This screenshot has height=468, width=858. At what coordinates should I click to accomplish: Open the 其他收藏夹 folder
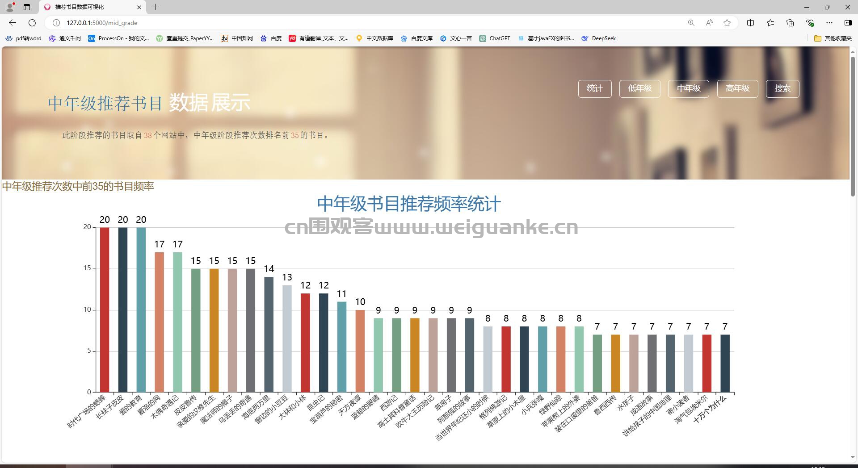pos(833,38)
